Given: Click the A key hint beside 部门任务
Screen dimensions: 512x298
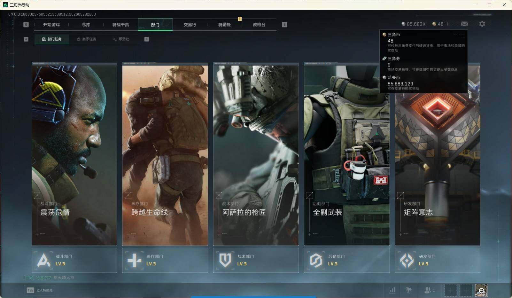Looking at the screenshot, I should (26, 39).
